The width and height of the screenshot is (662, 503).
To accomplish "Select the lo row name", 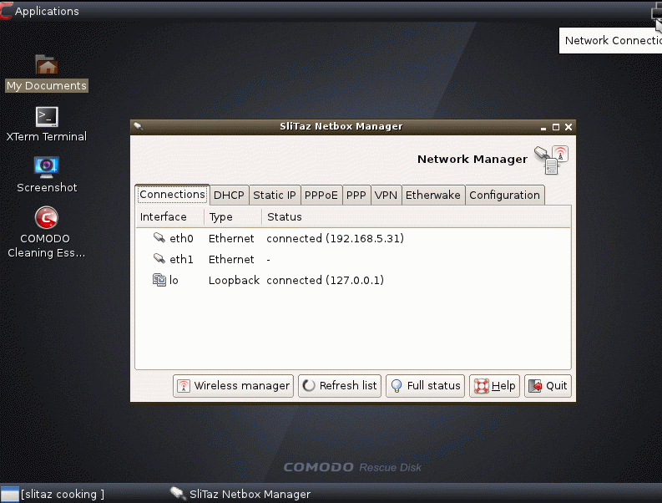I will coord(174,280).
